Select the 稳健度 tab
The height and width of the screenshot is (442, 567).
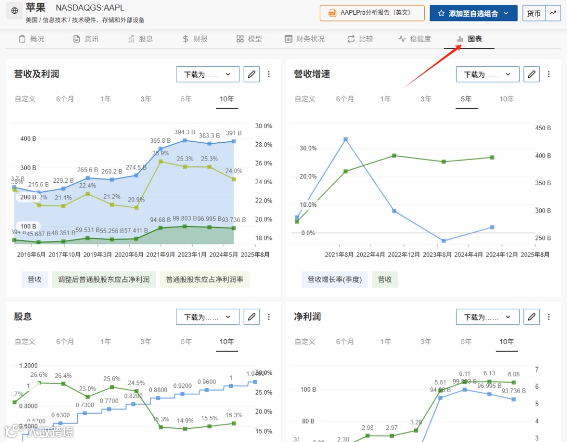415,39
